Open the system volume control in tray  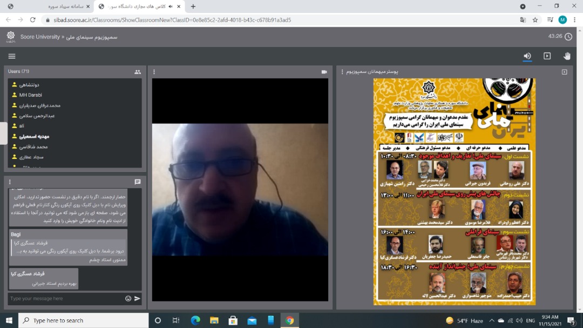(519, 320)
